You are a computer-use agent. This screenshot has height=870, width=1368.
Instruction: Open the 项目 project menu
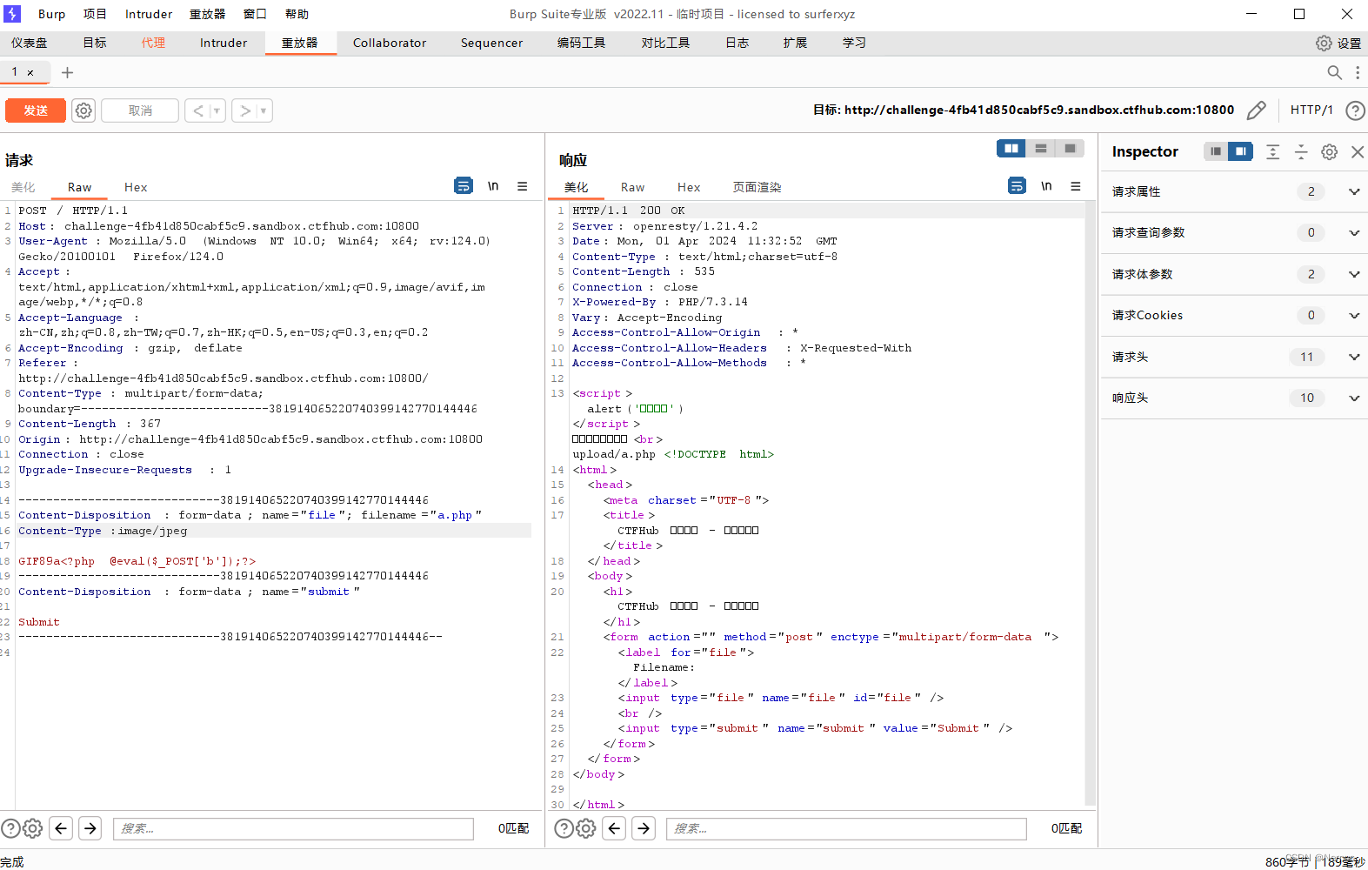coord(95,14)
